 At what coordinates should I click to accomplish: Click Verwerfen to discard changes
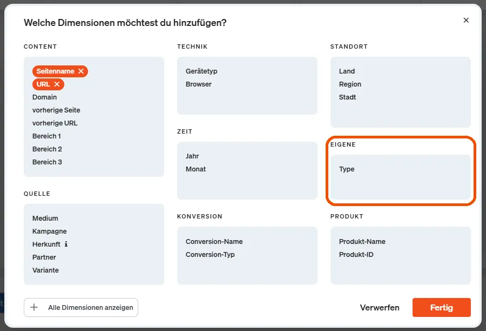[x=380, y=308]
